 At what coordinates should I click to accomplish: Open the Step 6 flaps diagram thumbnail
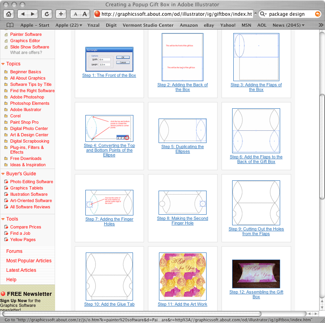pos(256,131)
